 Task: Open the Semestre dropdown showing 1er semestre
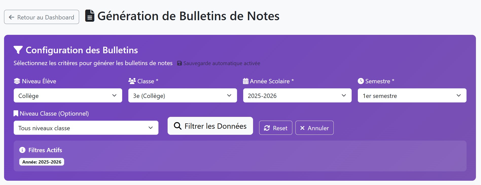point(412,95)
